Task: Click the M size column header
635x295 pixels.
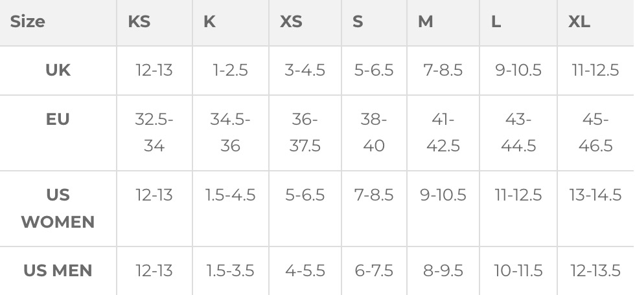Action: (425, 22)
